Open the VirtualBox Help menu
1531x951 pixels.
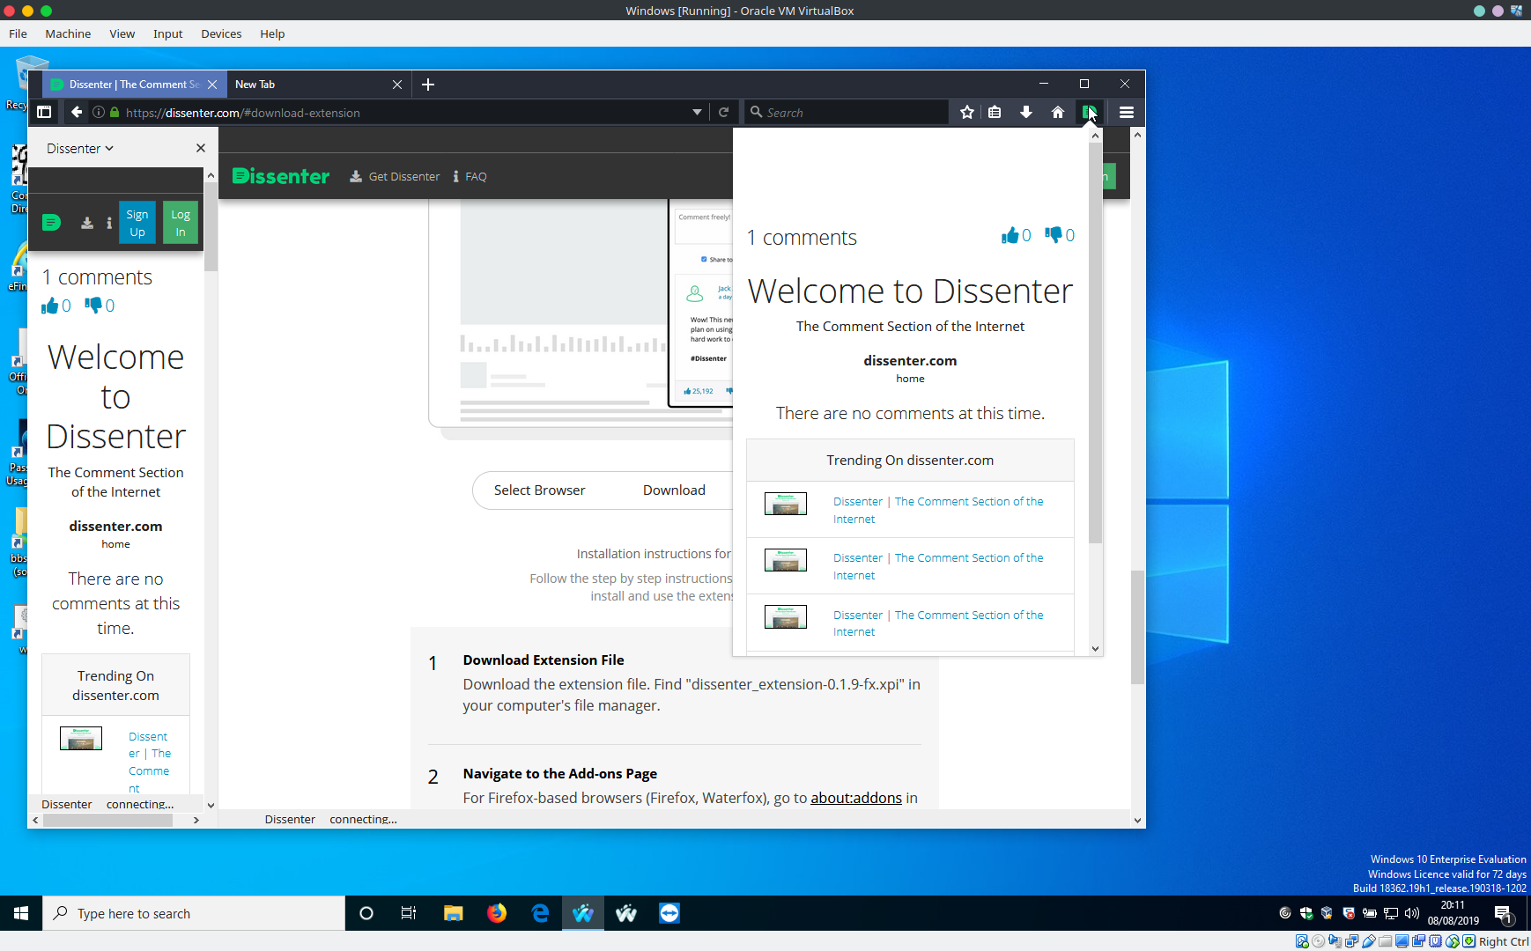point(272,33)
